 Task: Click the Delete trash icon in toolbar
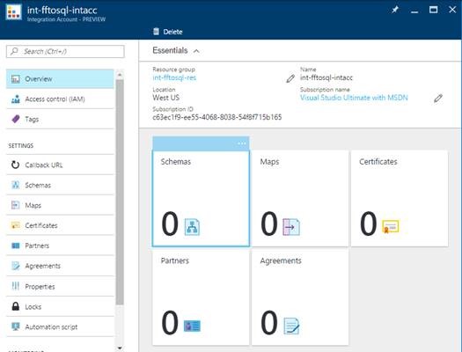[156, 32]
